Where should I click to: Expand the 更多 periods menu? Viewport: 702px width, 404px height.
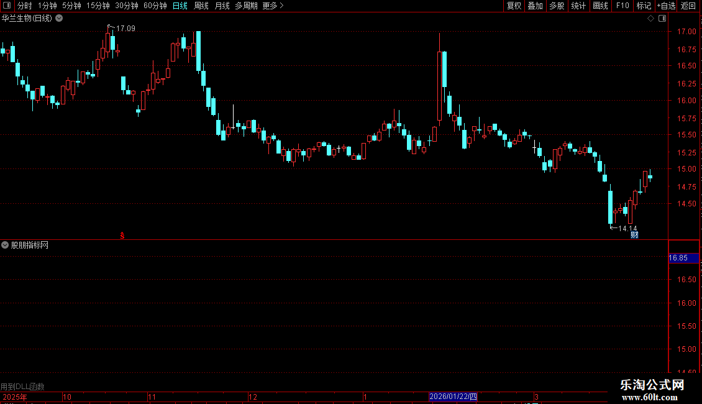pyautogui.click(x=273, y=6)
